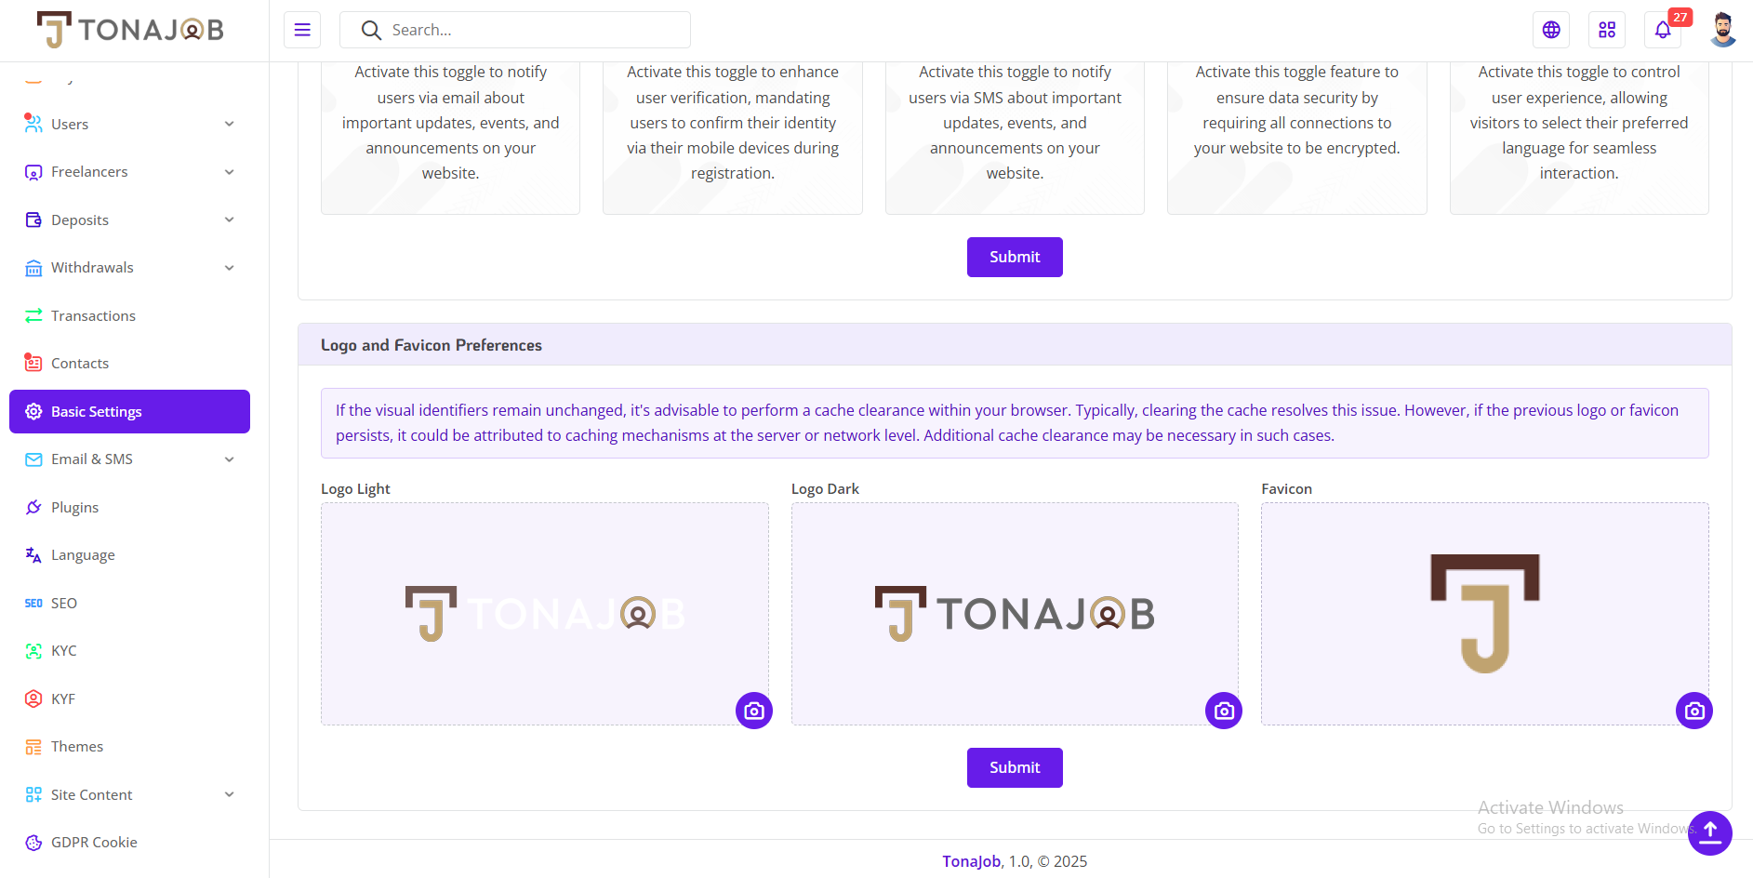Click the hamburger menu icon in the header
This screenshot has width=1753, height=878.
(302, 30)
